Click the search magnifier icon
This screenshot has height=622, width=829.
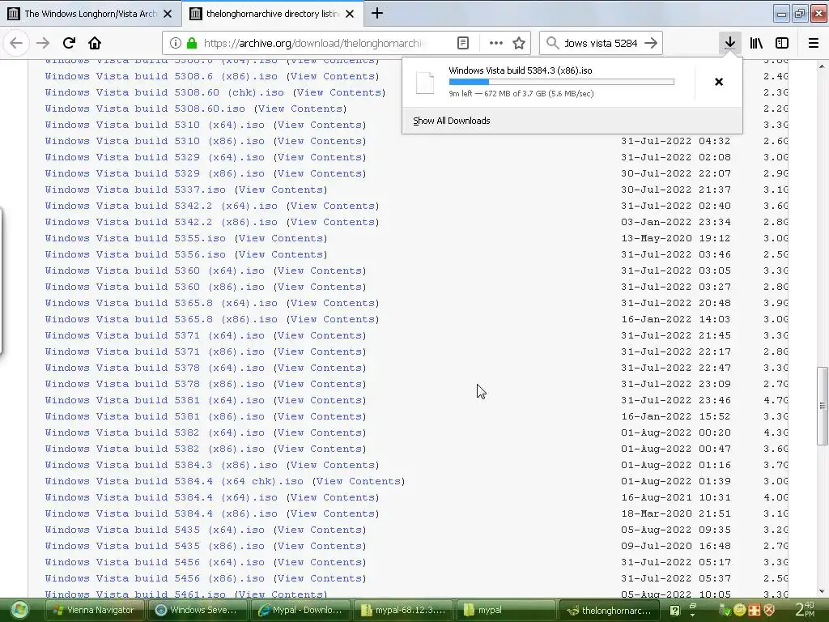tap(552, 44)
